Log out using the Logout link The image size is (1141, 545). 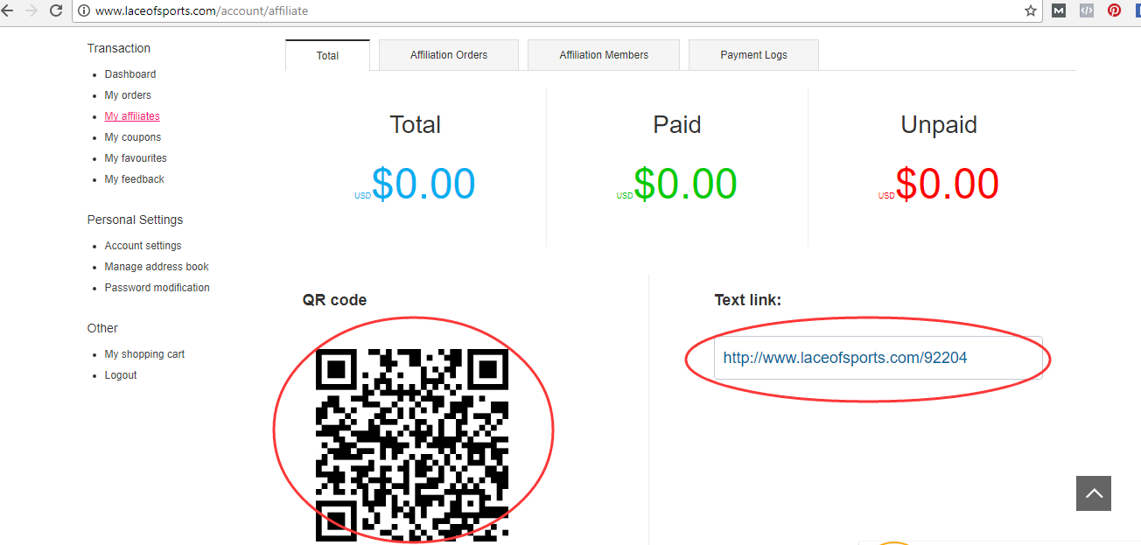click(121, 375)
